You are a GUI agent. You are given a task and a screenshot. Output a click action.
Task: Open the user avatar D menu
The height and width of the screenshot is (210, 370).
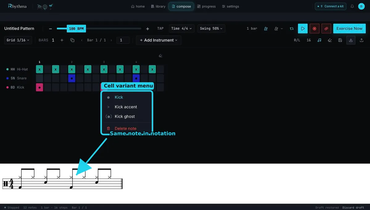pos(361,6)
